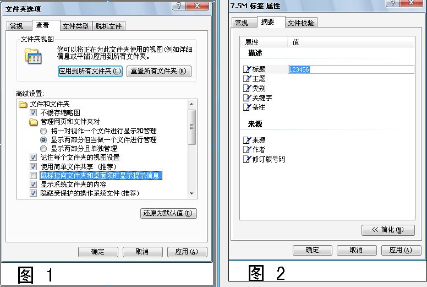Toggle 隐藏受保护的操作系统文件 (推荐) checkbox
Image resolution: width=427 pixels, height=287 pixels.
pos(33,193)
